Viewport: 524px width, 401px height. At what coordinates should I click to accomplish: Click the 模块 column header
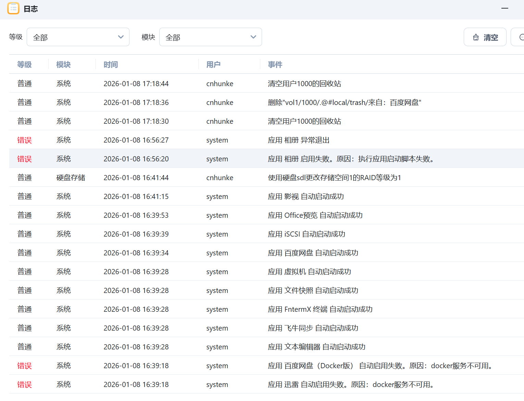63,65
